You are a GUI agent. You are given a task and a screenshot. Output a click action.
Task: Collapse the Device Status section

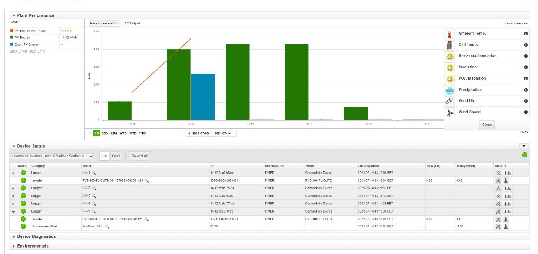tap(14, 146)
